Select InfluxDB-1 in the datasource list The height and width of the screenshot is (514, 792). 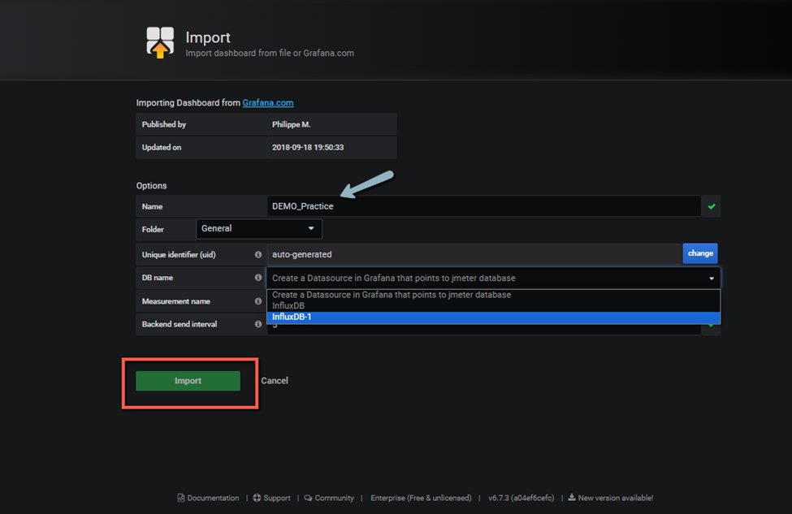494,317
